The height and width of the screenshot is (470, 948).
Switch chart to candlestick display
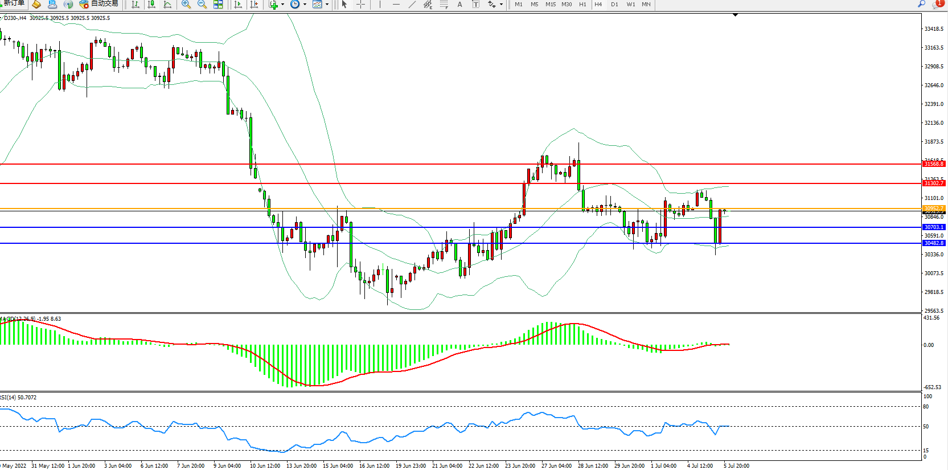point(151,5)
